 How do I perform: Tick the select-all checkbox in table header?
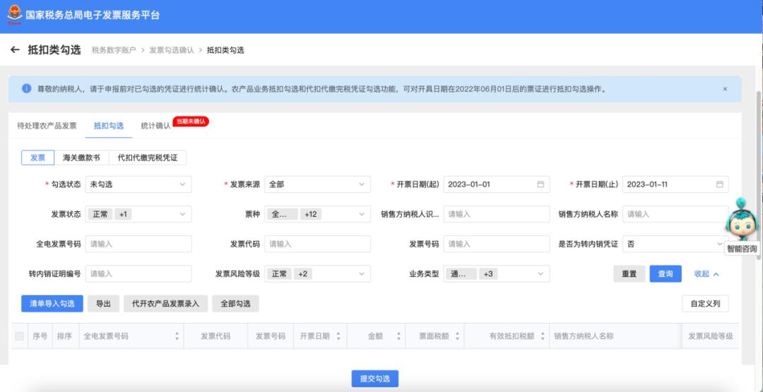pyautogui.click(x=19, y=336)
